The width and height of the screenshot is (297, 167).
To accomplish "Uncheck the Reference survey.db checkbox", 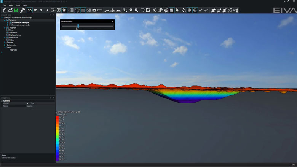I will coord(11,22).
